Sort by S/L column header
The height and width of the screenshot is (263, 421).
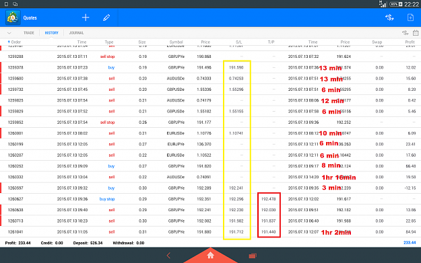238,42
